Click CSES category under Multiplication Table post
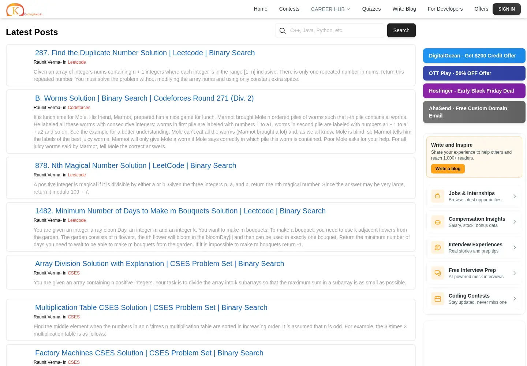 click(x=74, y=317)
